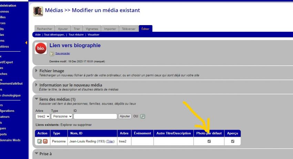
Task: Switch to the Rechercher tab
Action: 44,29
